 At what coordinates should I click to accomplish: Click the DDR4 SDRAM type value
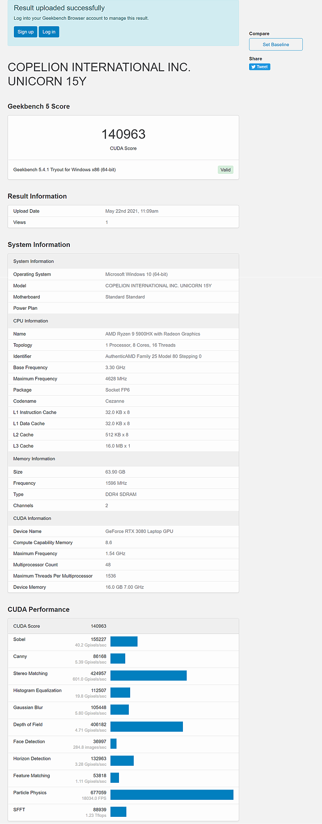pyautogui.click(x=121, y=494)
